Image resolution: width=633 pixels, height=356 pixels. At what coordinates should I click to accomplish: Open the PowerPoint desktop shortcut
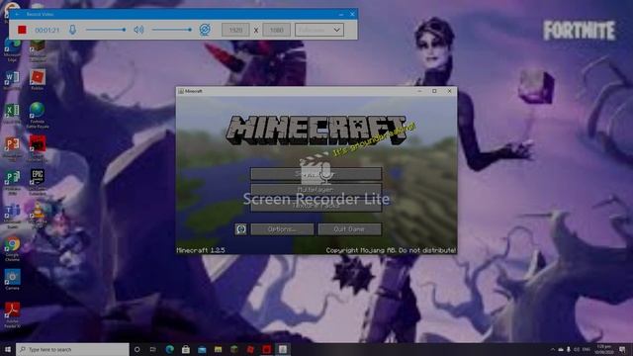point(12,147)
